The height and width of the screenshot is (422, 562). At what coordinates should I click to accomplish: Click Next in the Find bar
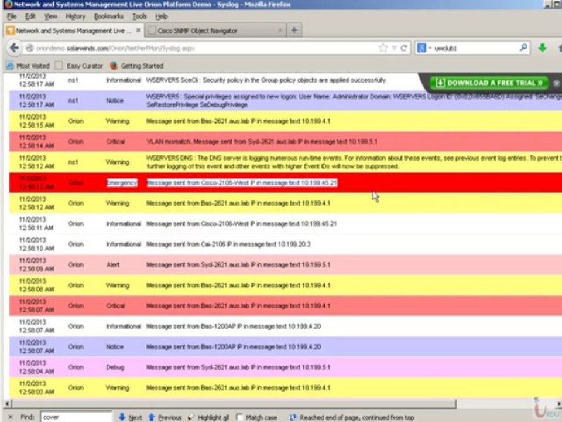[x=131, y=417]
